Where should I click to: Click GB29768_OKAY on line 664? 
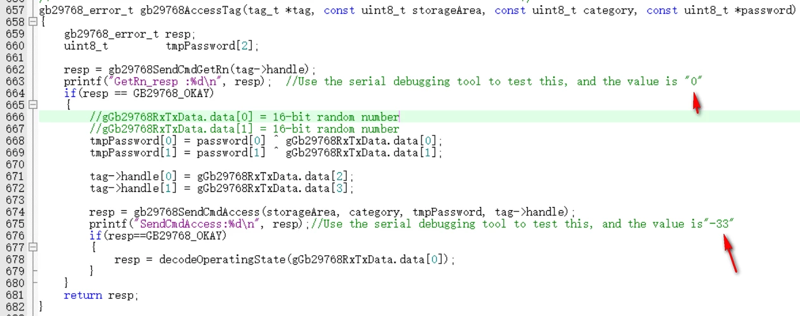click(172, 94)
